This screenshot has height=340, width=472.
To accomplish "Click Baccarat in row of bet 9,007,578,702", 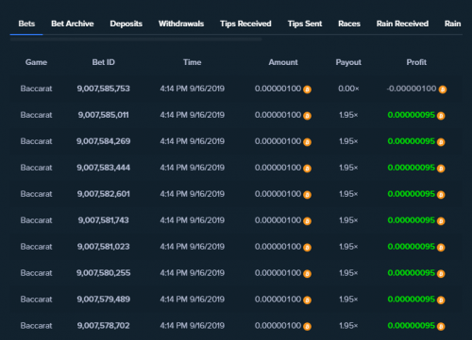I will 36,326.
